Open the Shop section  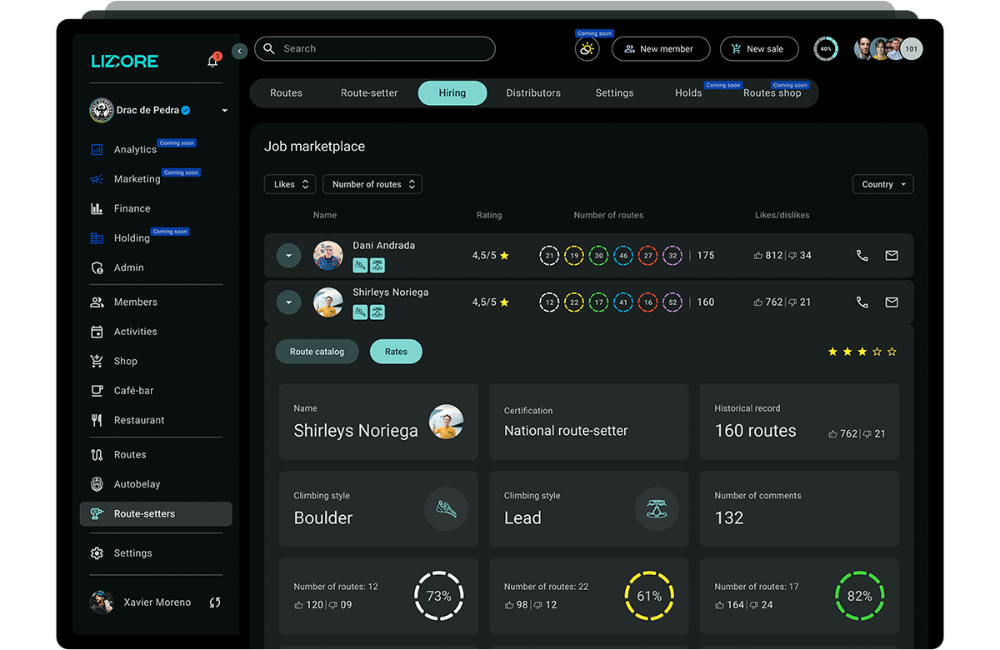pos(125,362)
